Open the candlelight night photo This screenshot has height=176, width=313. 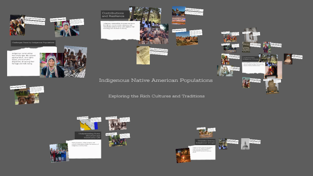[183, 156]
